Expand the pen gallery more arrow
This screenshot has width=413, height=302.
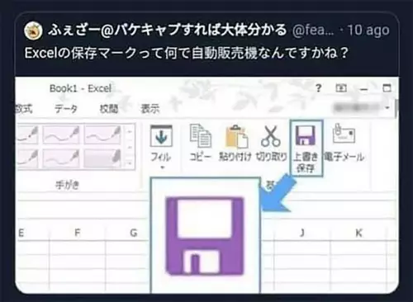pyautogui.click(x=129, y=163)
